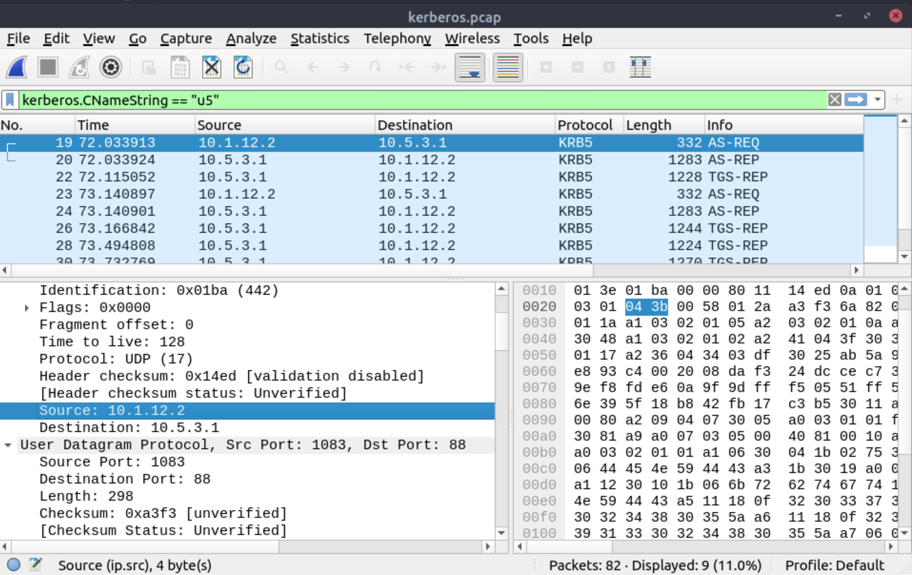Select Header checksum: 0x14ed line
The width and height of the screenshot is (912, 575).
click(x=247, y=376)
